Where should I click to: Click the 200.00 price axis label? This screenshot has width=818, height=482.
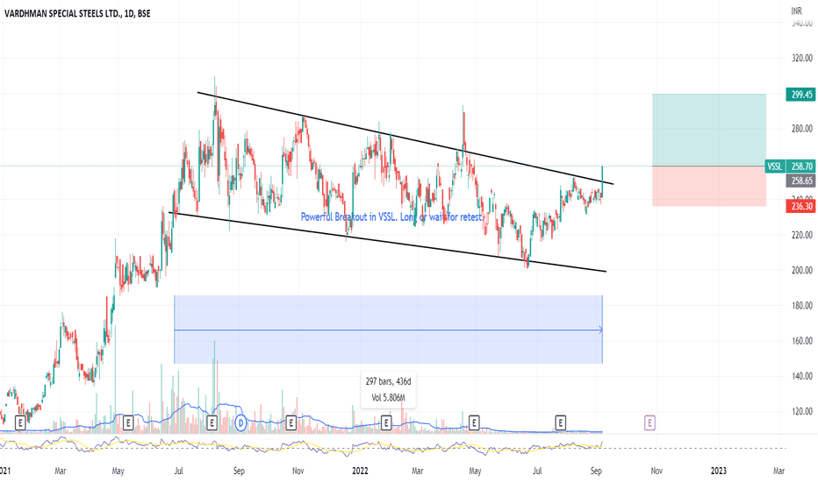(802, 271)
